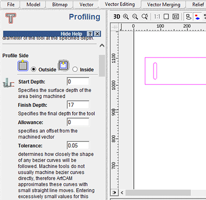Click the horizontal scrollbar left arrow
The image size is (206, 200).
click(122, 193)
